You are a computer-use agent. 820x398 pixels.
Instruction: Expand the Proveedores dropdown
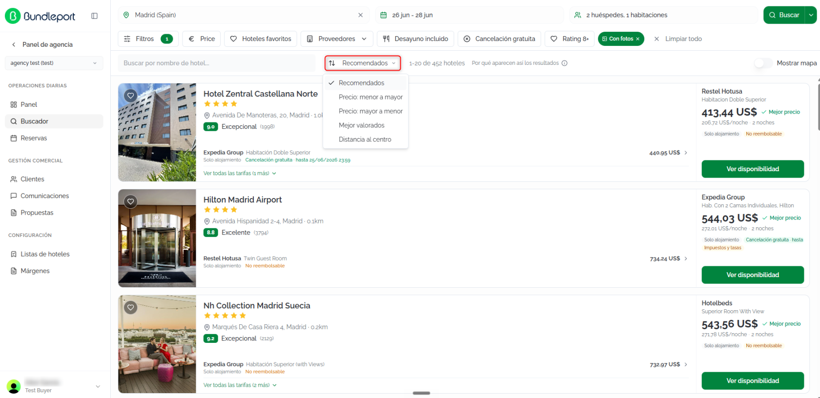337,39
